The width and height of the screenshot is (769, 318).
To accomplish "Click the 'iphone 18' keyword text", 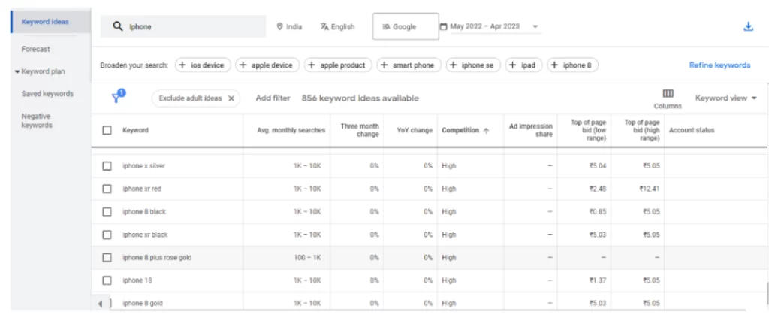I will tap(137, 280).
